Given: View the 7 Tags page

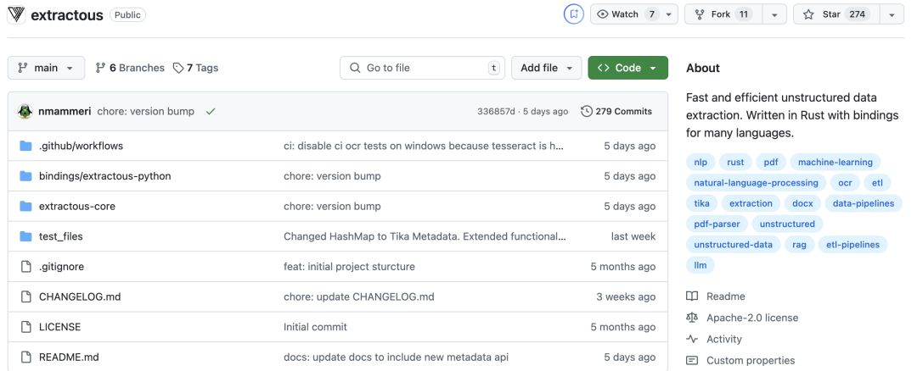Looking at the screenshot, I should click(x=195, y=68).
